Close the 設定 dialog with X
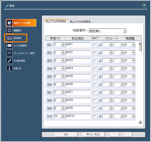The height and width of the screenshot is (142, 151). [x=144, y=5]
